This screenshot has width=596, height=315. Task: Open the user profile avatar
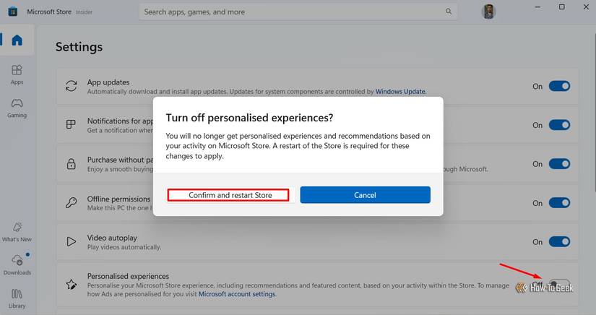488,12
